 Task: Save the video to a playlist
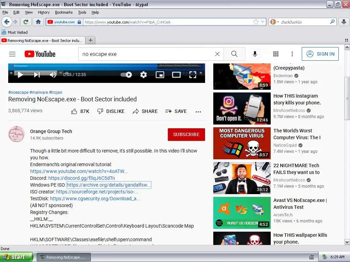[176, 111]
